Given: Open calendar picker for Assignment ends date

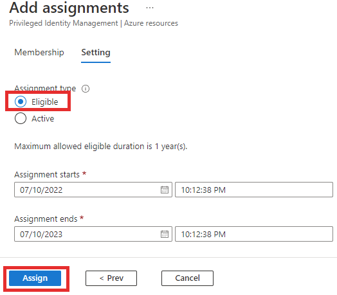Looking at the screenshot, I should click(165, 234).
